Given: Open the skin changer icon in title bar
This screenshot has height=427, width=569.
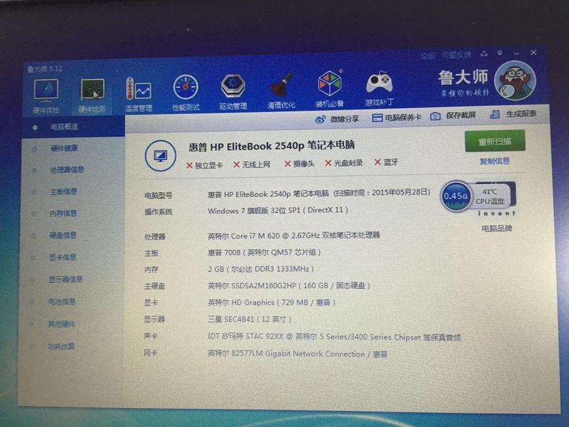Looking at the screenshot, I should coord(484,54).
